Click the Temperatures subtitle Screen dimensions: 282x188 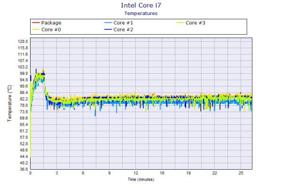pos(141,14)
